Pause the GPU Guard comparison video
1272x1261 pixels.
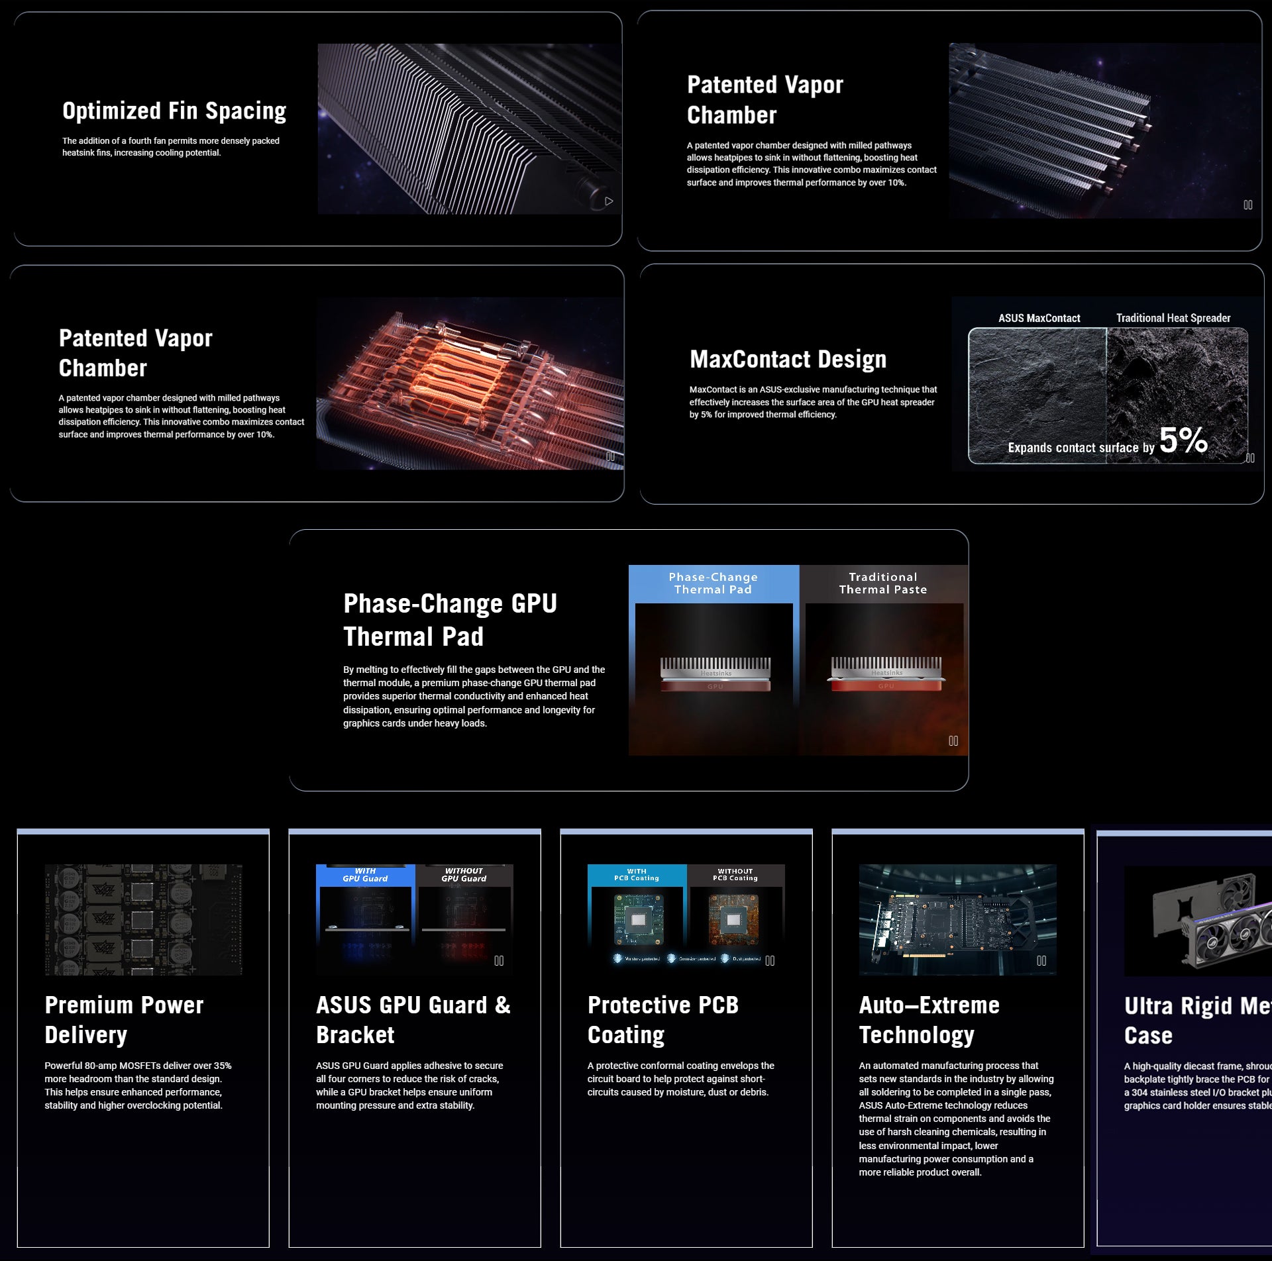pos(499,961)
